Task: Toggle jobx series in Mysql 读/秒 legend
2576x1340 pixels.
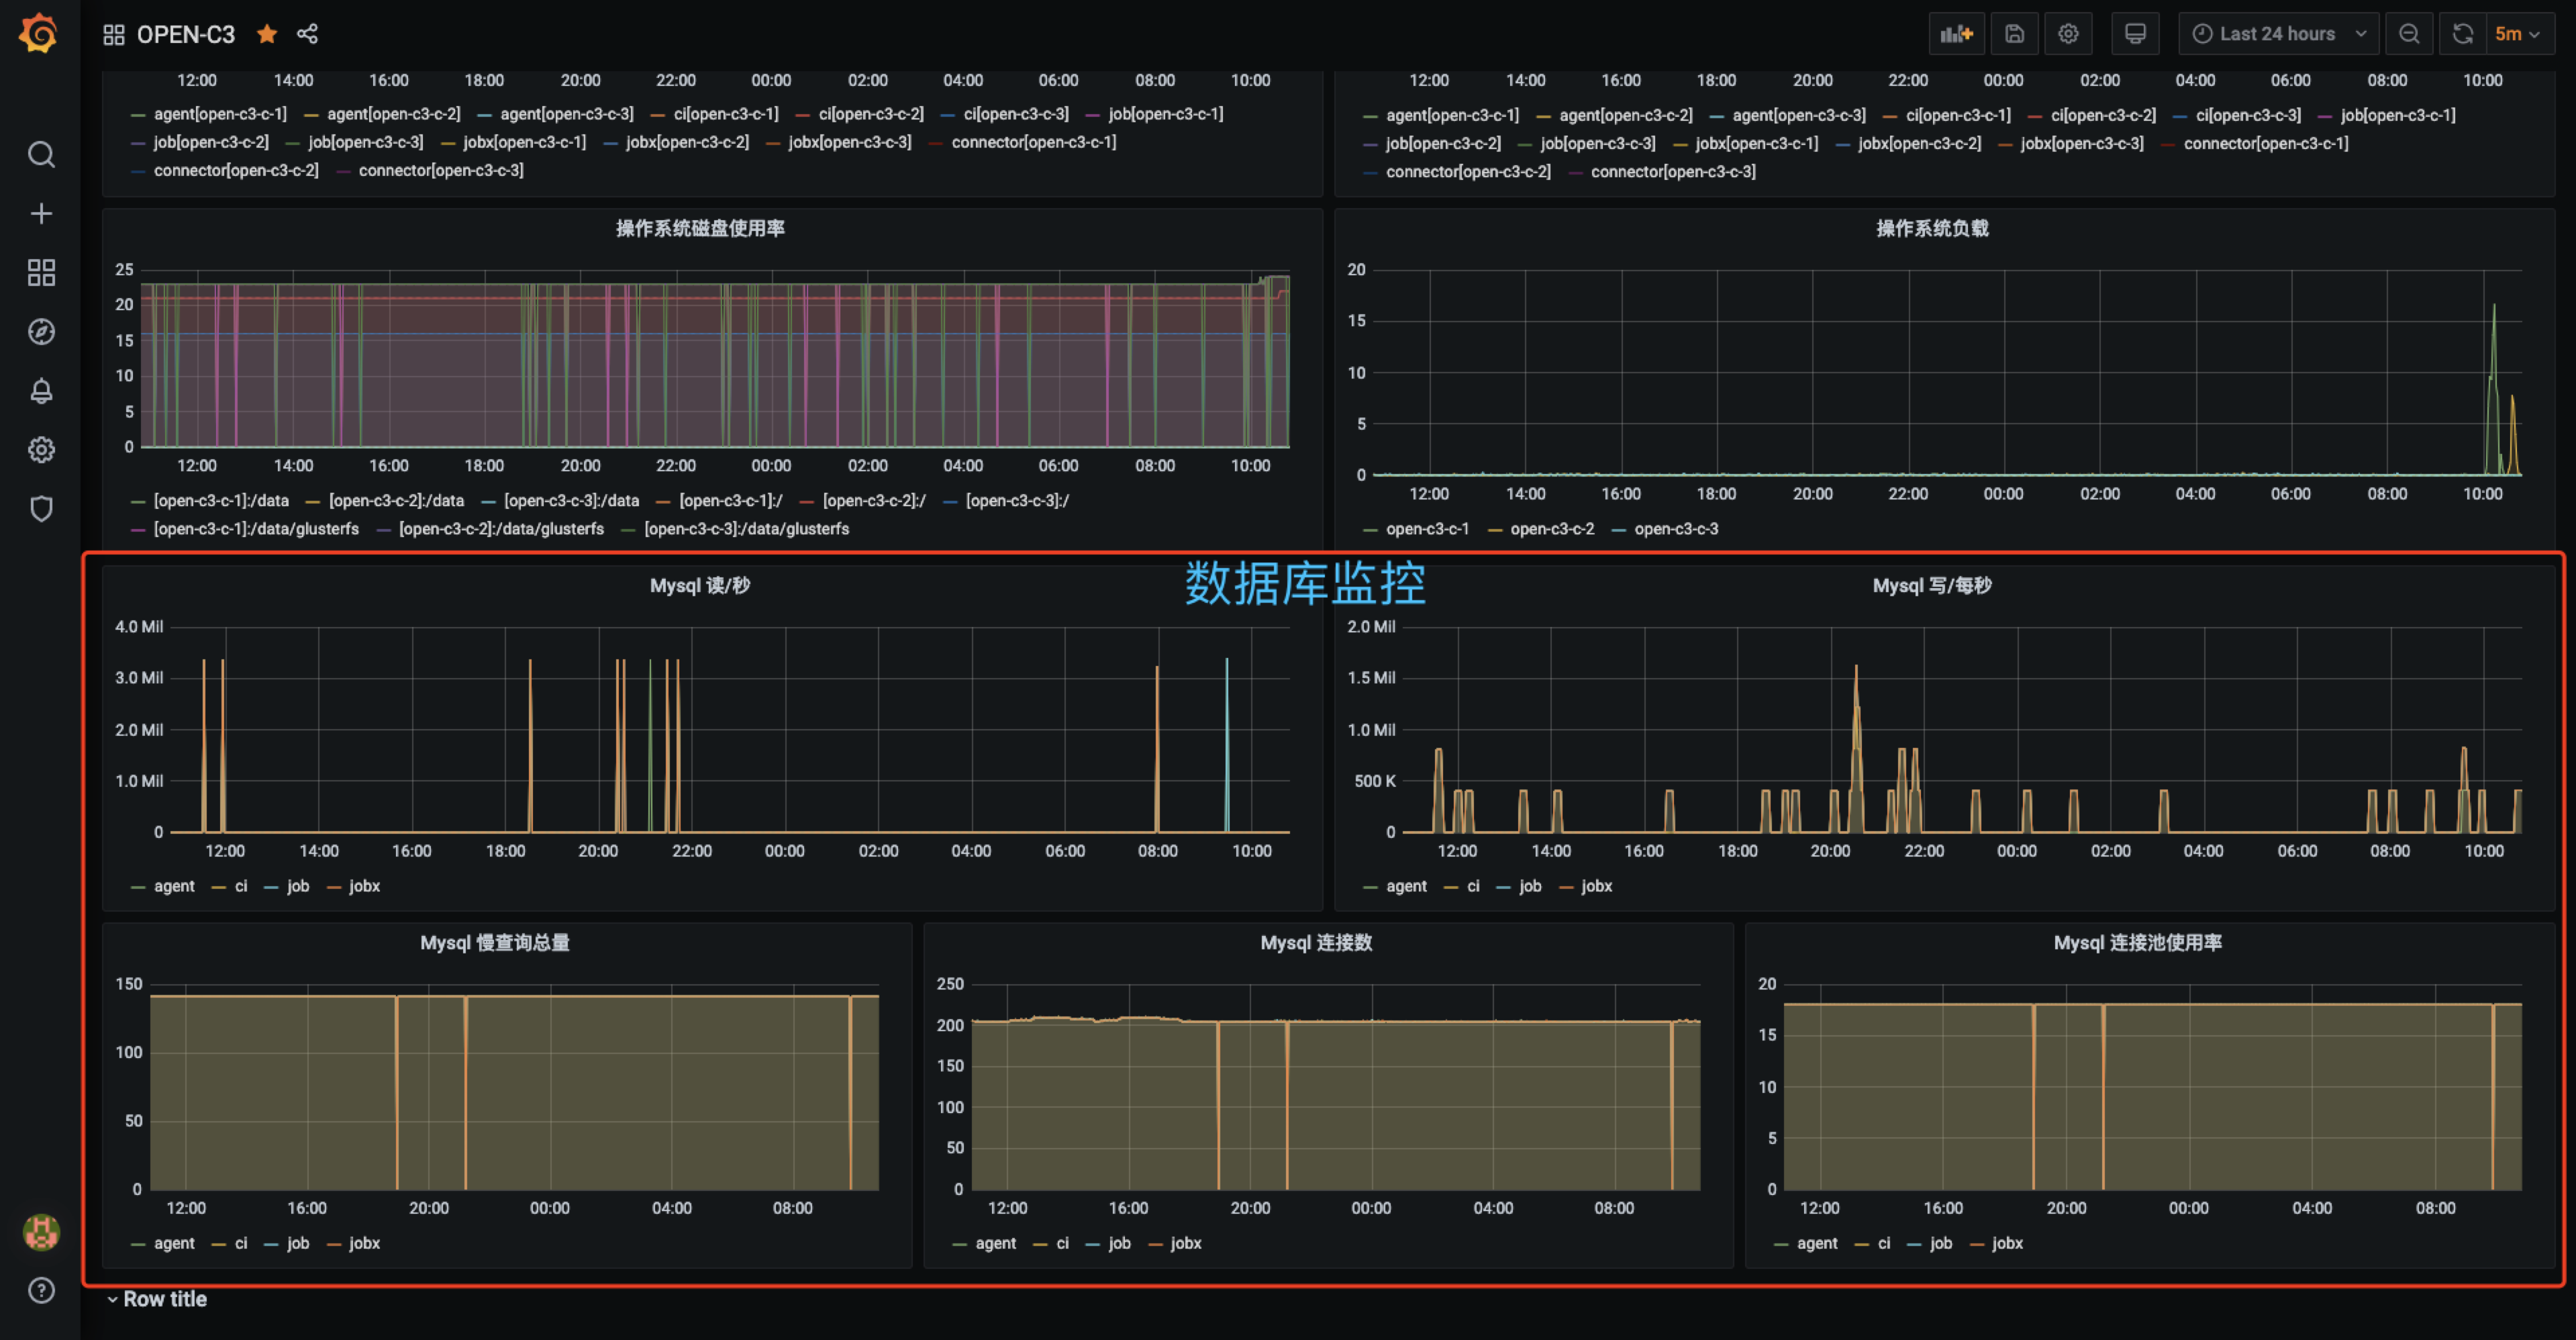Action: [x=364, y=886]
